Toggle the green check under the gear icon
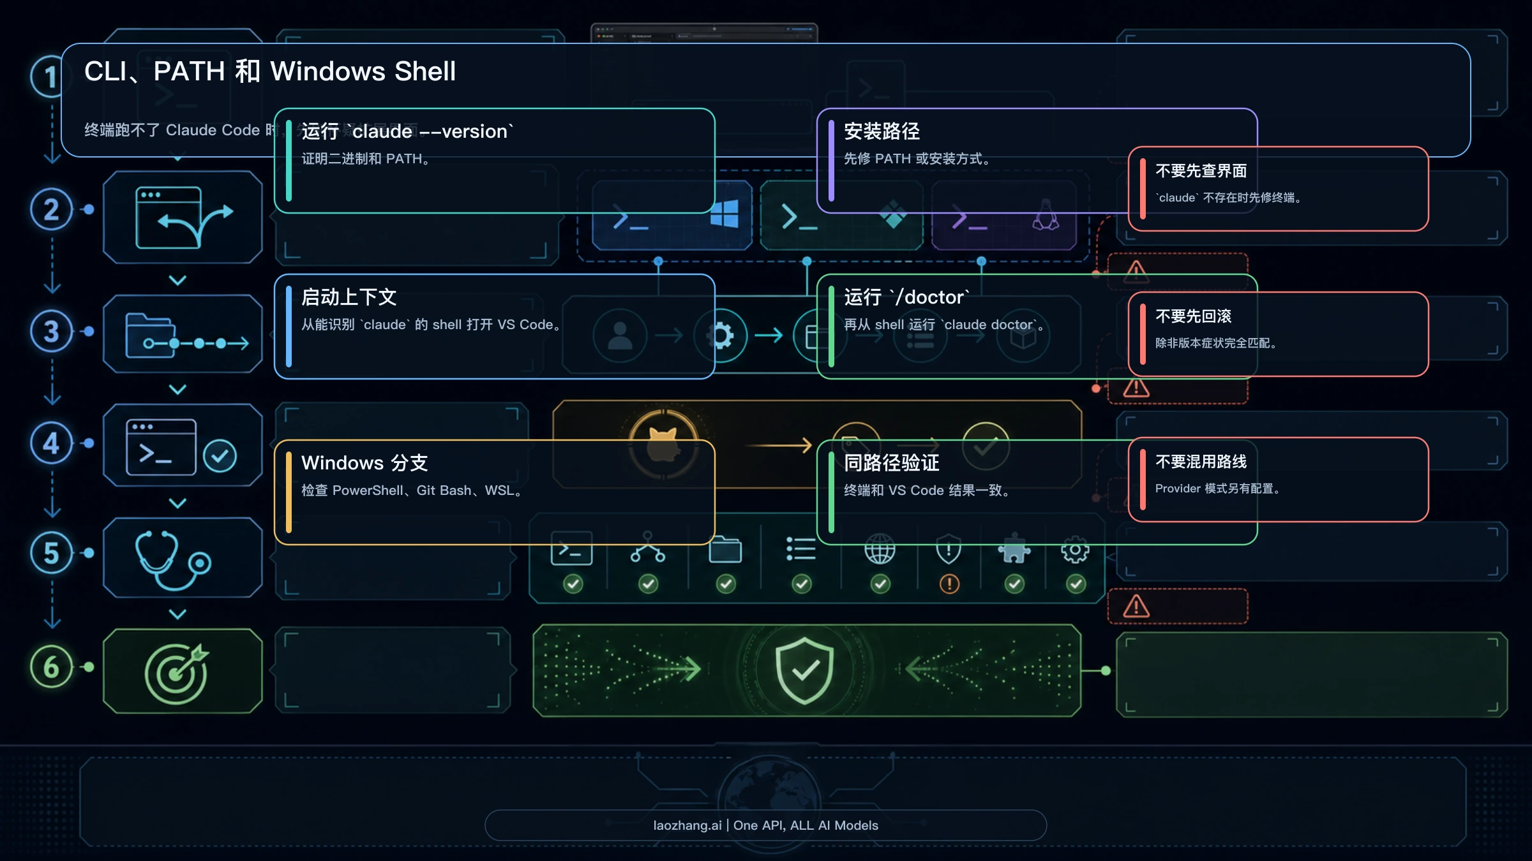 [x=1076, y=584]
